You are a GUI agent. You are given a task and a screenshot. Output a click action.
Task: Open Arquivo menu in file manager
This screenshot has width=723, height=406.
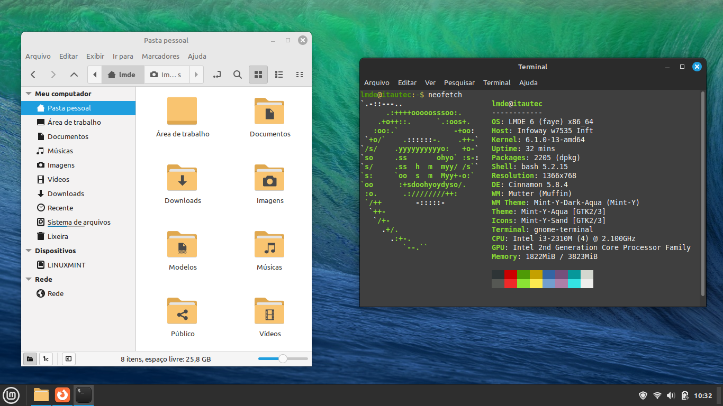38,56
